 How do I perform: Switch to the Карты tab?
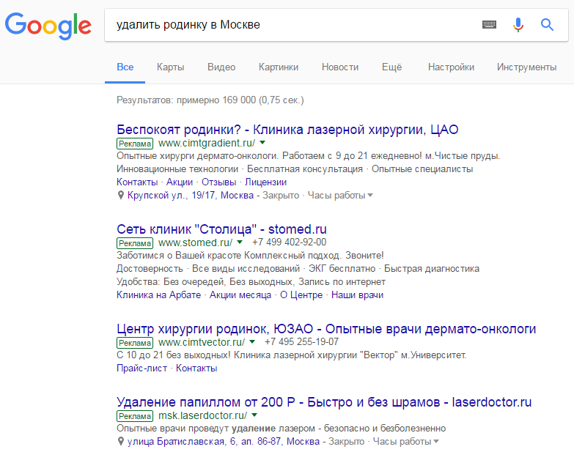pyautogui.click(x=170, y=67)
